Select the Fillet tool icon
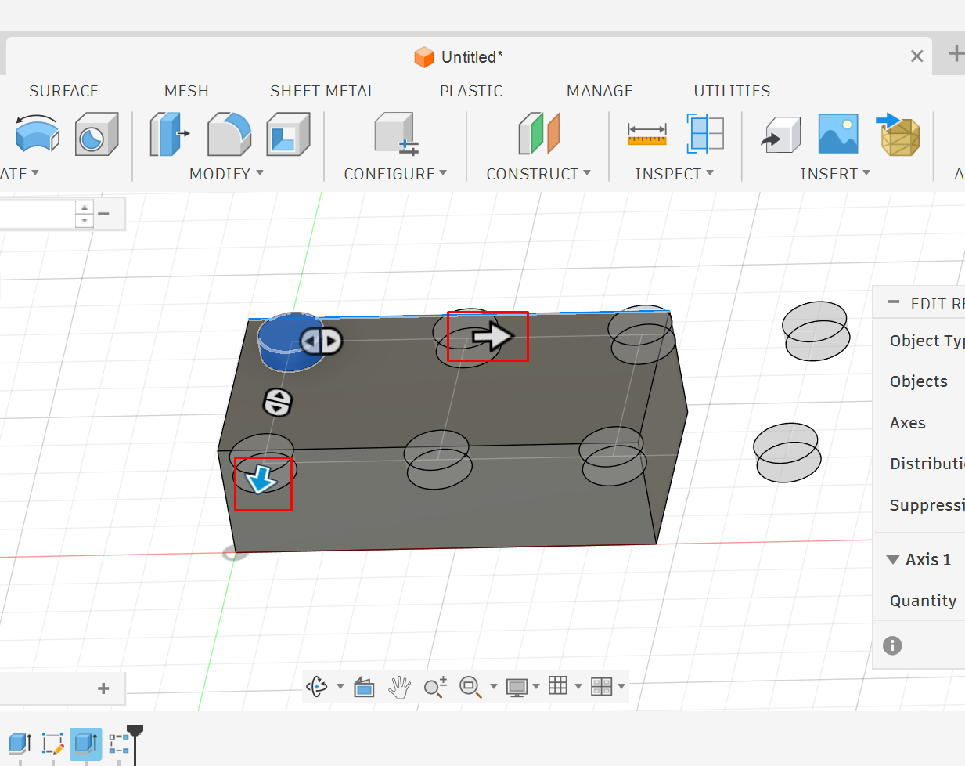 pyautogui.click(x=229, y=134)
